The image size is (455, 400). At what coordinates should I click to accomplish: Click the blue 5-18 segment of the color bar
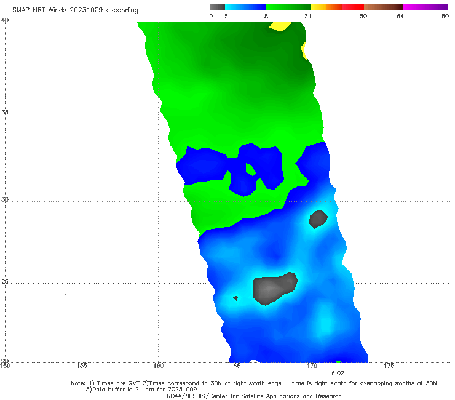pyautogui.click(x=245, y=7)
